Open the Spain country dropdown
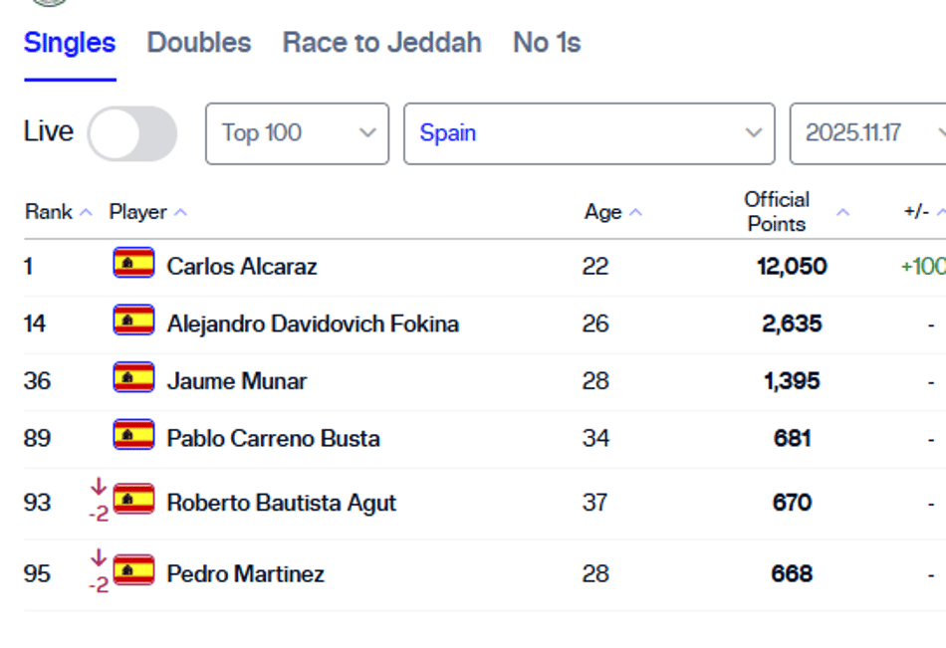 tap(589, 133)
